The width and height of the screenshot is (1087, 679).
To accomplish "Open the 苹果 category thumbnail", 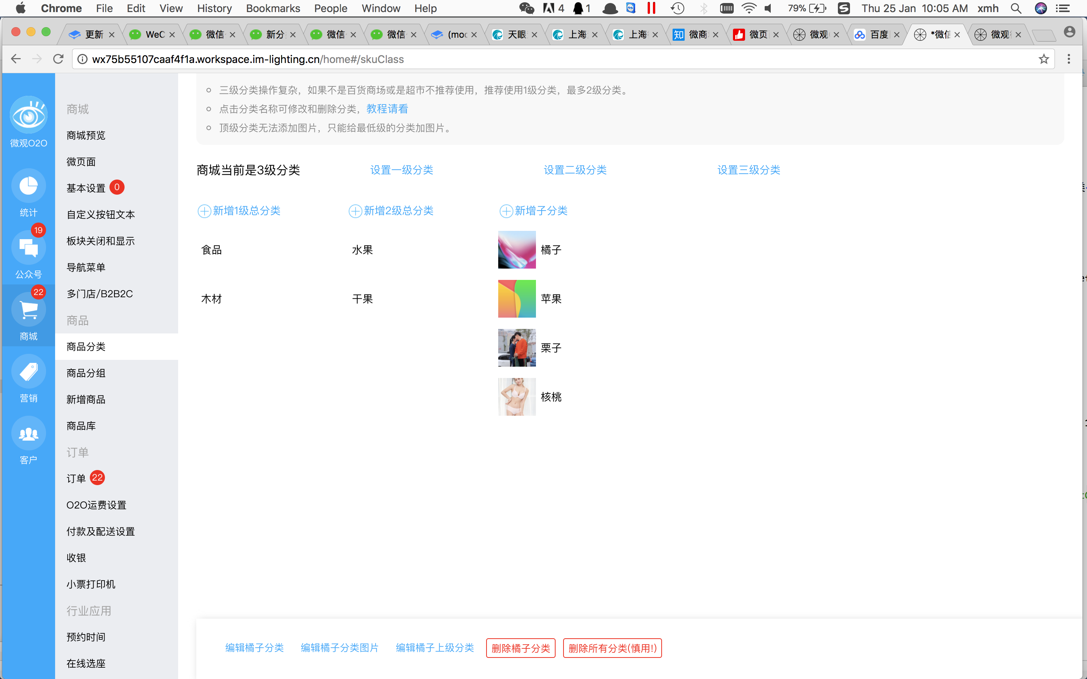I will pos(517,299).
